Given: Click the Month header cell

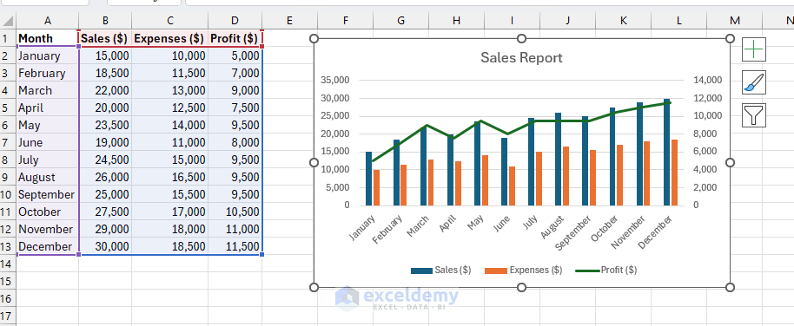Looking at the screenshot, I should (x=48, y=38).
